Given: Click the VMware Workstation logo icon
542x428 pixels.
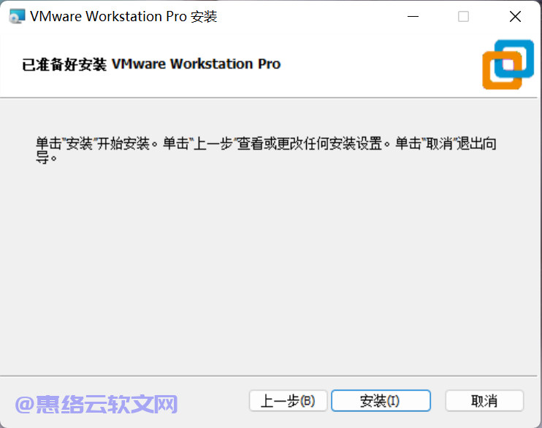Looking at the screenshot, I should (x=508, y=64).
